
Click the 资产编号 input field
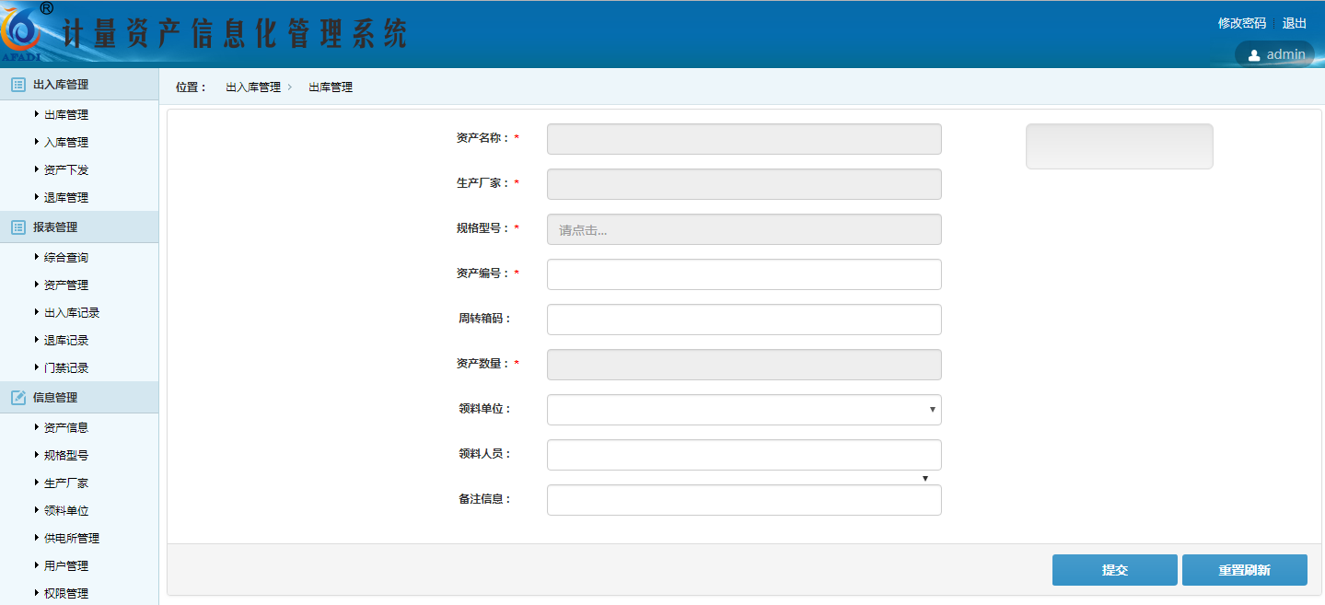(744, 274)
